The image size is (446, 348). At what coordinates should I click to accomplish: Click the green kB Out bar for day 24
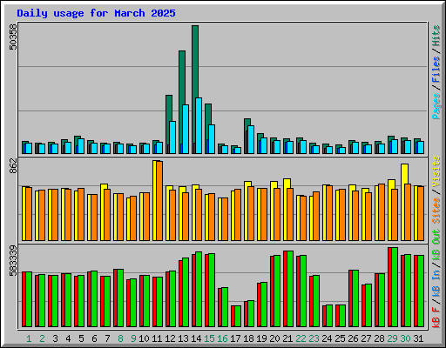click(x=329, y=316)
